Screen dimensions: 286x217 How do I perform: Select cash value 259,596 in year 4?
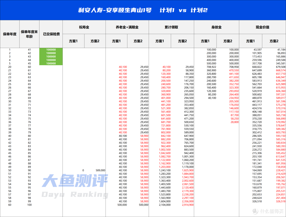click(257, 60)
